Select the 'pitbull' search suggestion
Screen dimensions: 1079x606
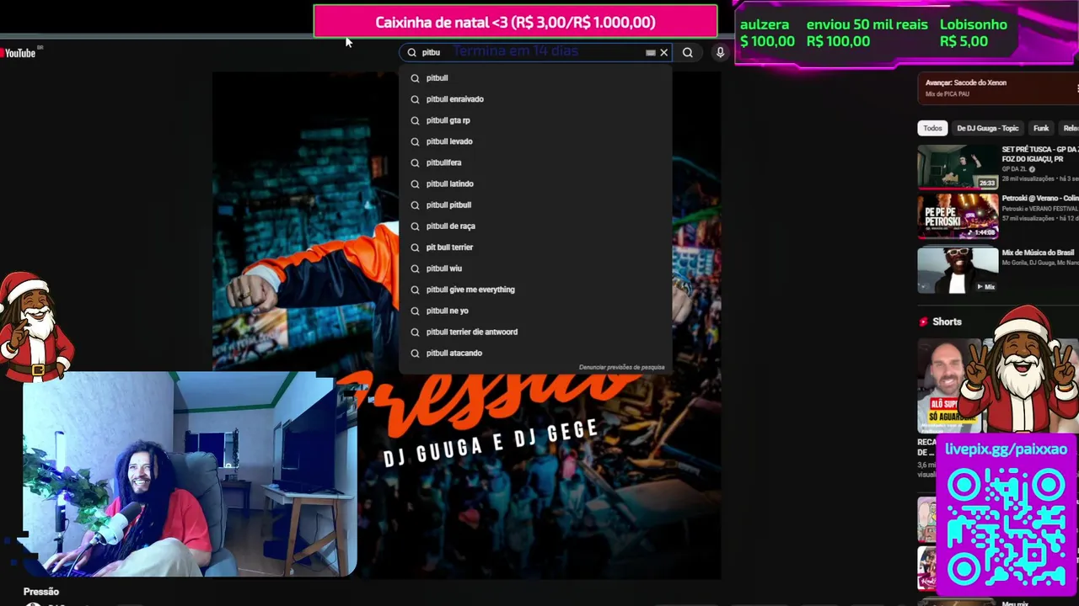click(535, 77)
